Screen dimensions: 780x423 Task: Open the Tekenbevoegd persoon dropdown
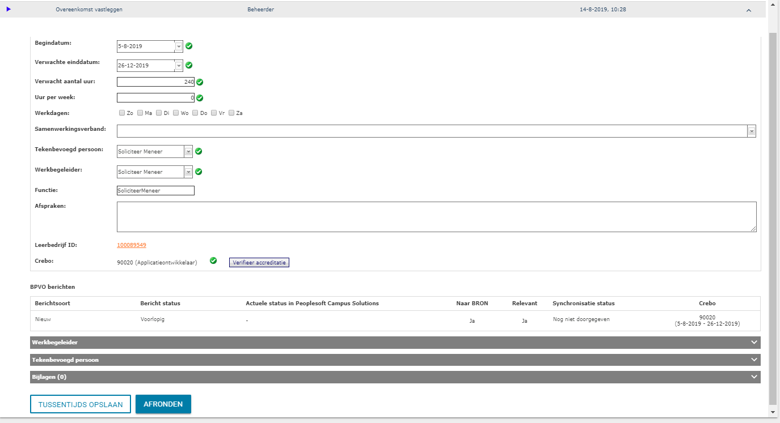tap(188, 151)
